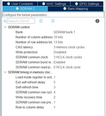
Task: Click the search magnifier icon
Action: point(5,21)
